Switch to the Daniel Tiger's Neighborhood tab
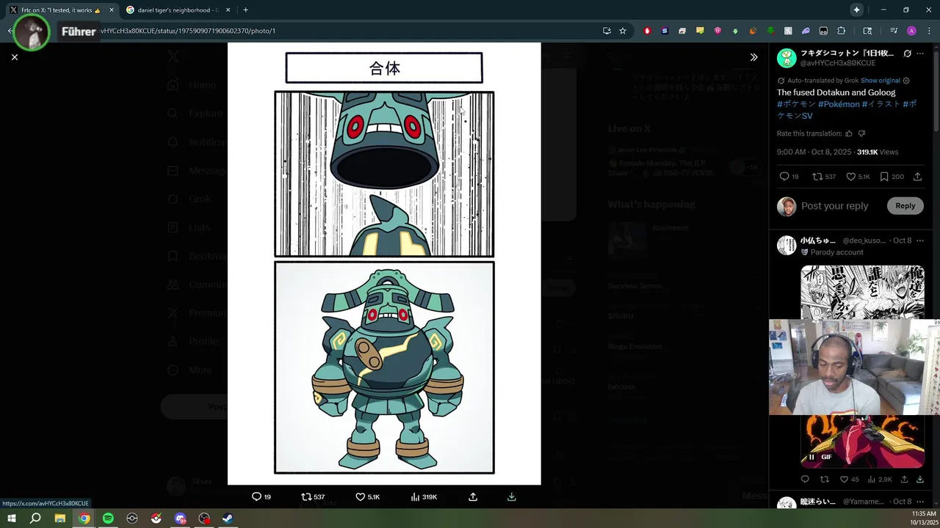Image resolution: width=940 pixels, height=528 pixels. click(178, 10)
